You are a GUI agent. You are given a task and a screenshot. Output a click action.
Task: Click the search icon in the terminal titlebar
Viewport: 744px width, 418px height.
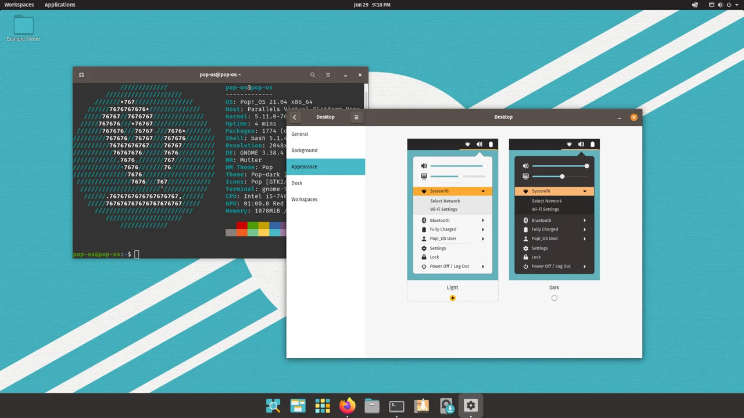click(x=313, y=74)
